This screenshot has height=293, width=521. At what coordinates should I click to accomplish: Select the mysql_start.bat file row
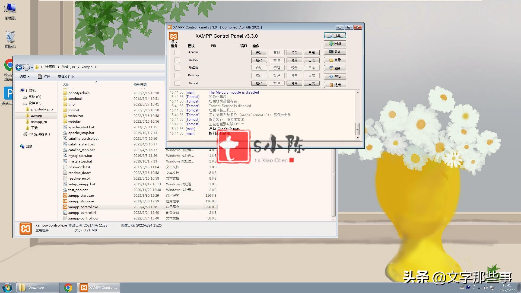click(x=140, y=155)
